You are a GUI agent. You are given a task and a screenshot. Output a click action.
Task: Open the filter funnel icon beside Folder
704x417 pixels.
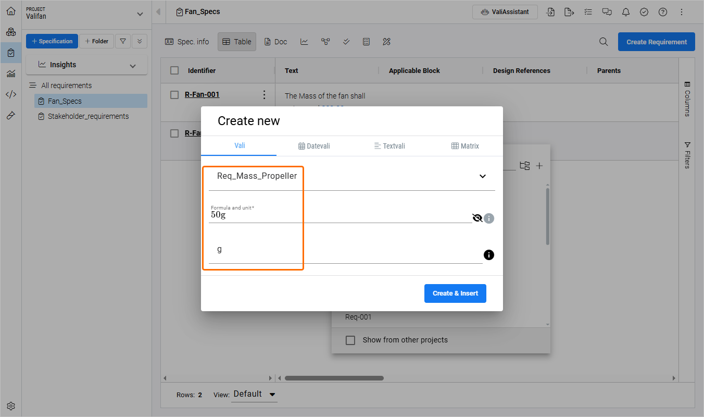coord(123,41)
